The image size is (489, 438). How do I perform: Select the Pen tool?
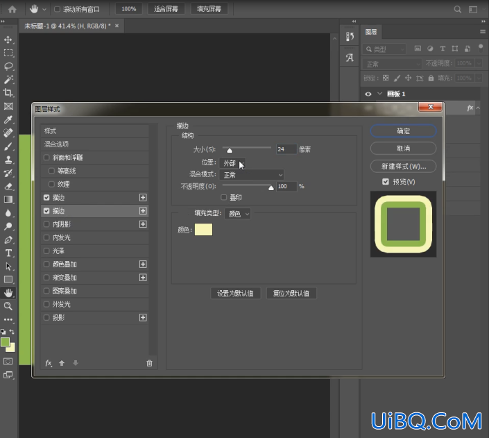(x=8, y=239)
